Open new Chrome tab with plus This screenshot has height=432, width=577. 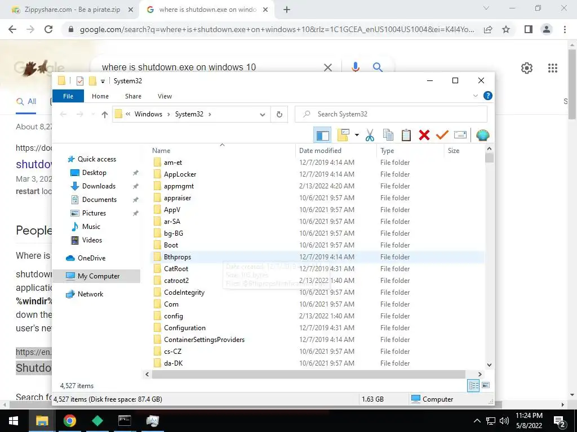(287, 10)
